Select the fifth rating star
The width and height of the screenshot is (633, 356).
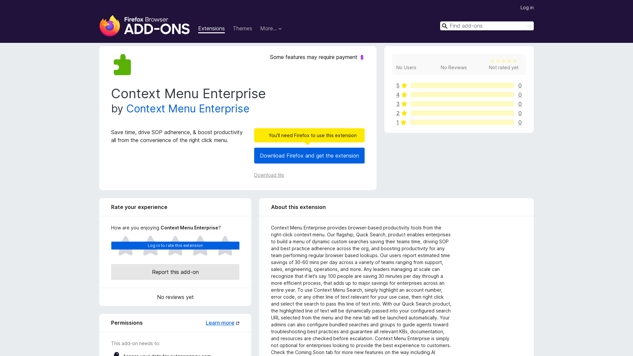pos(225,246)
